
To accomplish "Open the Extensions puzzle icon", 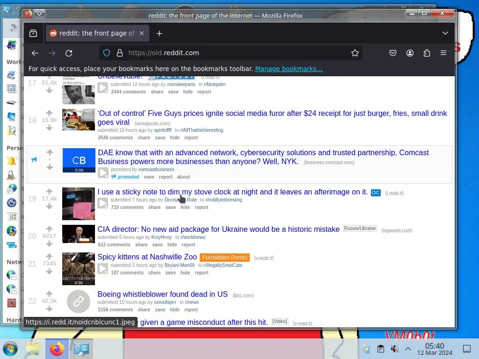I will coord(427,53).
